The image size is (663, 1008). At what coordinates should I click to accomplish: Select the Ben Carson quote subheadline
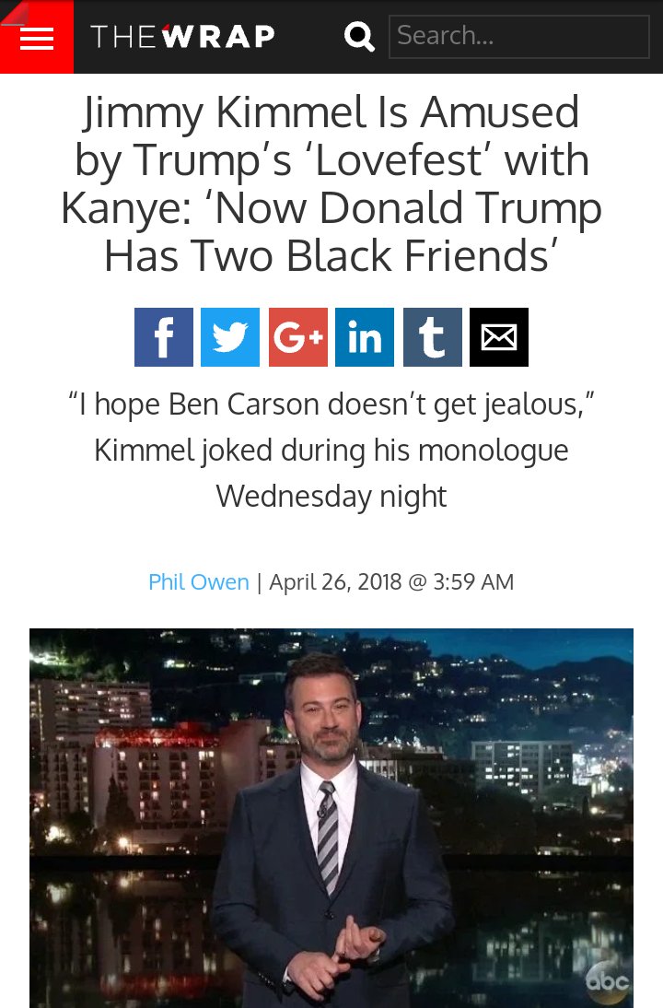(x=331, y=450)
